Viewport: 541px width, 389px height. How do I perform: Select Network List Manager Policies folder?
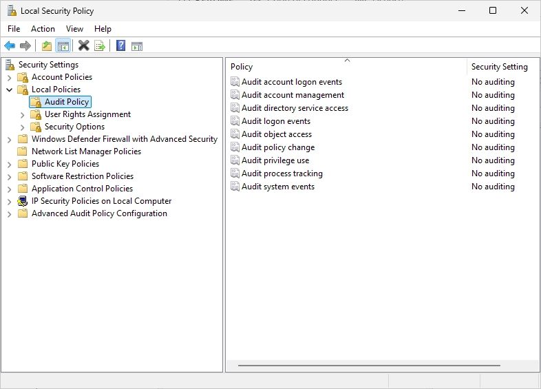click(x=86, y=151)
